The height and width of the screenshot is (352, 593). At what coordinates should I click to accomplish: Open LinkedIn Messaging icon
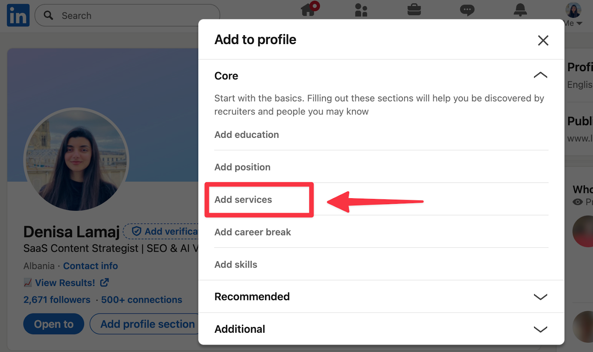coord(467,10)
